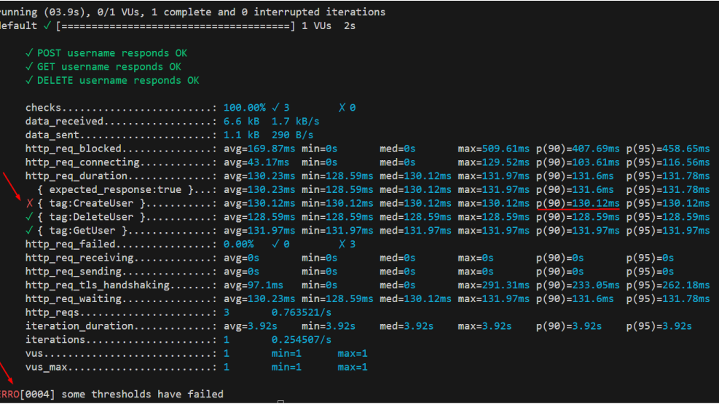The image size is (719, 404).
Task: Select the 'DELETE username responds OK' line
Action: (x=112, y=81)
